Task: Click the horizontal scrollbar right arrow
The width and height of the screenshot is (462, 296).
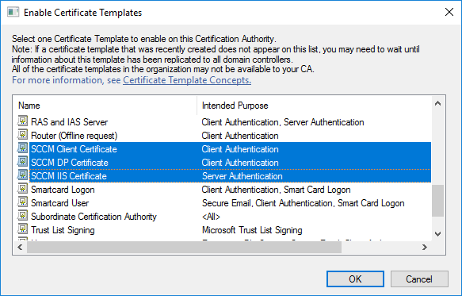Action: pos(424,247)
